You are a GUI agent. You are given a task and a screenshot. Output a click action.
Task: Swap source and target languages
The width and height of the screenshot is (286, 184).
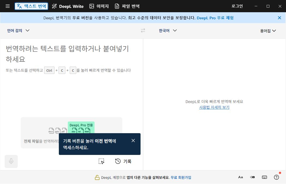point(143,30)
